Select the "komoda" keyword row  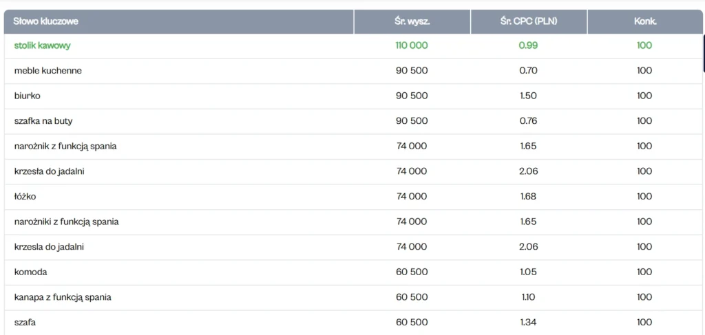[x=30, y=272]
